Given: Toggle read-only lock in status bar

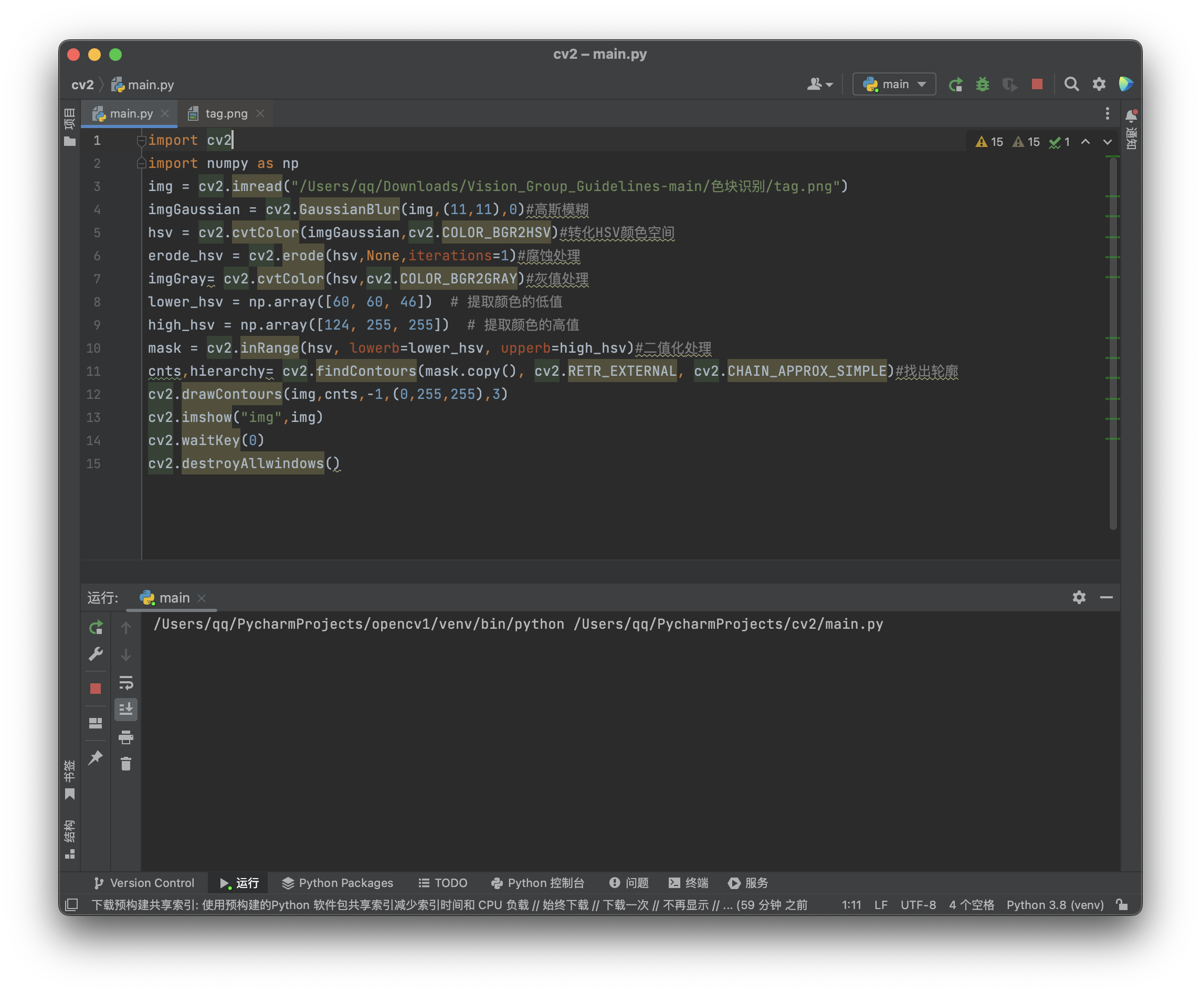Looking at the screenshot, I should click(x=1122, y=904).
